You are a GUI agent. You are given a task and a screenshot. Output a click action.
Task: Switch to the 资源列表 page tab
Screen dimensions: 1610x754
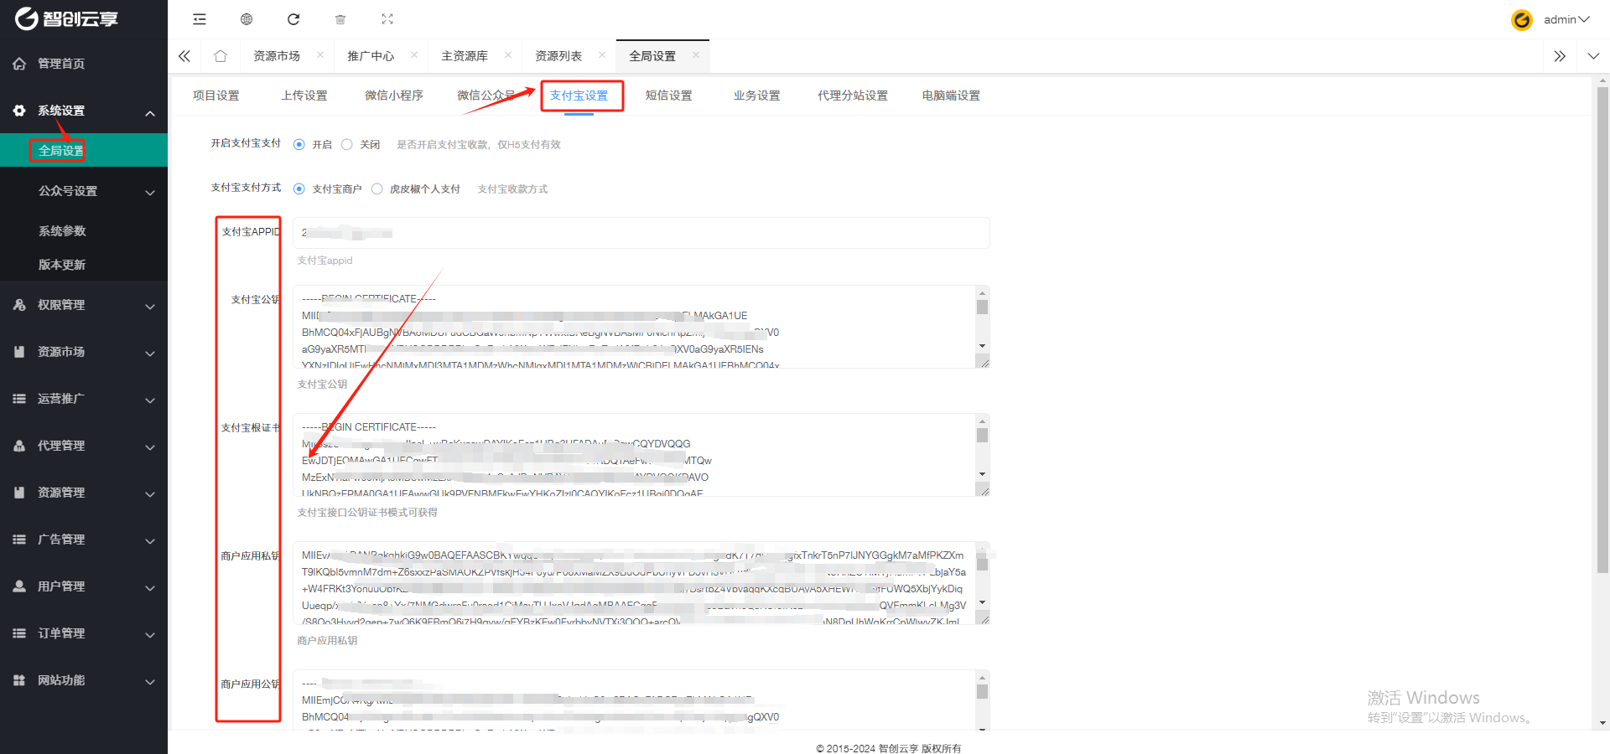[x=558, y=56]
